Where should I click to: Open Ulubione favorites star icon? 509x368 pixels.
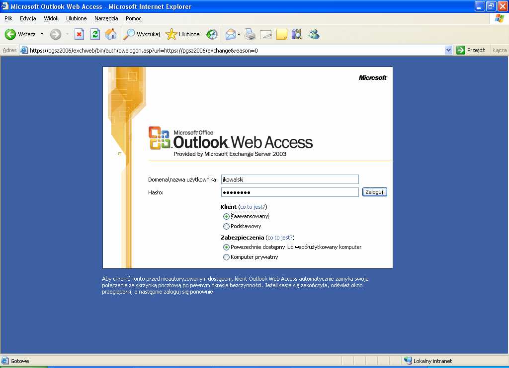(171, 34)
